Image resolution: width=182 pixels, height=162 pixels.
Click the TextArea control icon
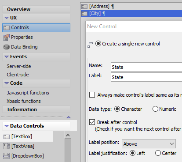tap(7, 146)
